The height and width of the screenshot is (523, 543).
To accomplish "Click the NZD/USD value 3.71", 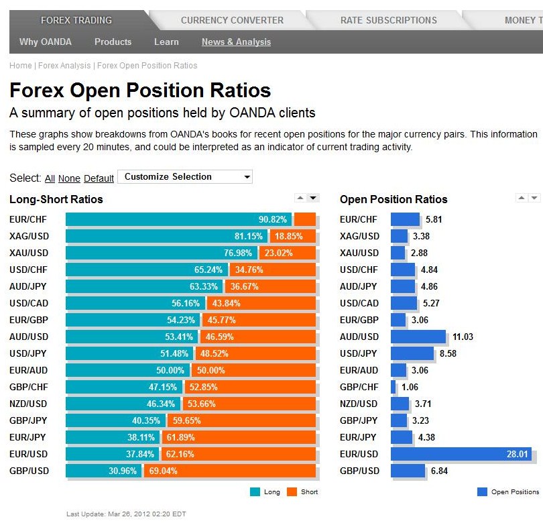I will (423, 404).
